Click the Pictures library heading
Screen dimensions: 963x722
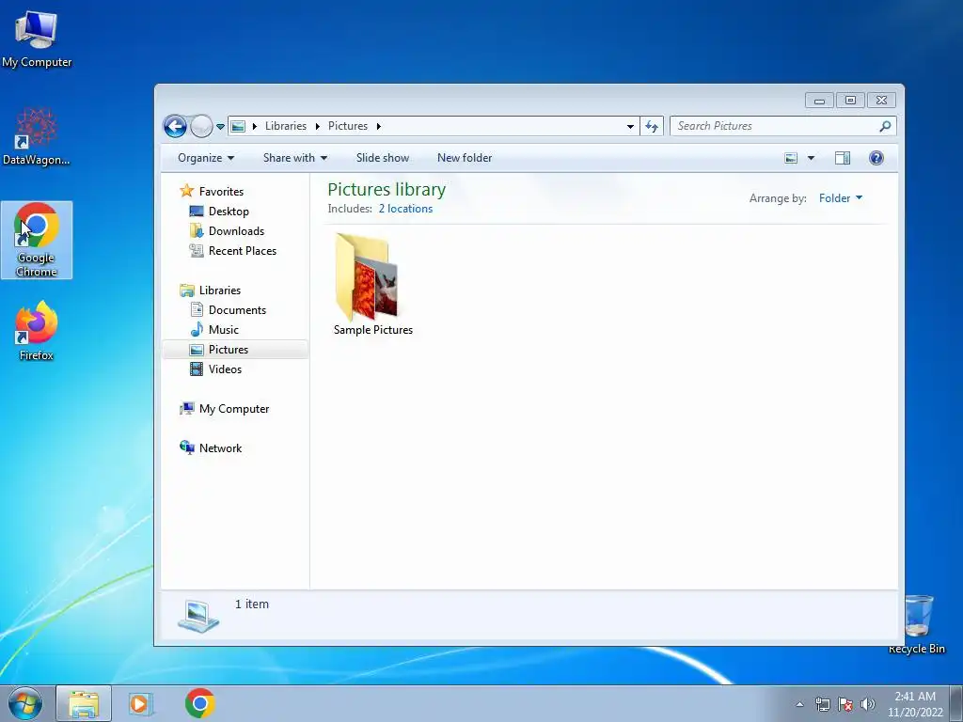coord(387,190)
